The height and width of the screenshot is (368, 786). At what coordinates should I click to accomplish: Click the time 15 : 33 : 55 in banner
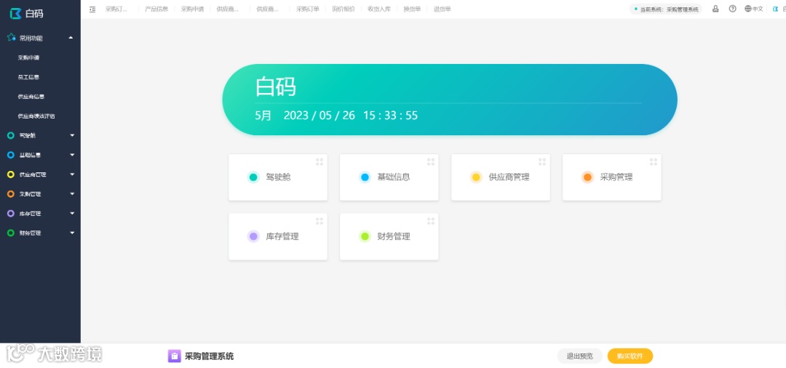pos(391,116)
